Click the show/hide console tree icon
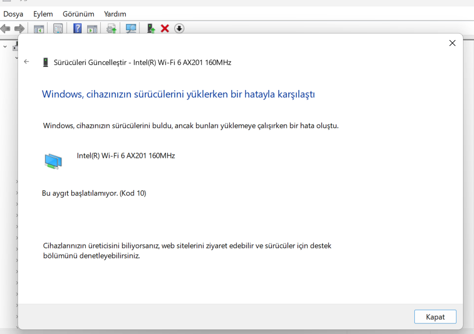This screenshot has height=334, width=474. 39,29
